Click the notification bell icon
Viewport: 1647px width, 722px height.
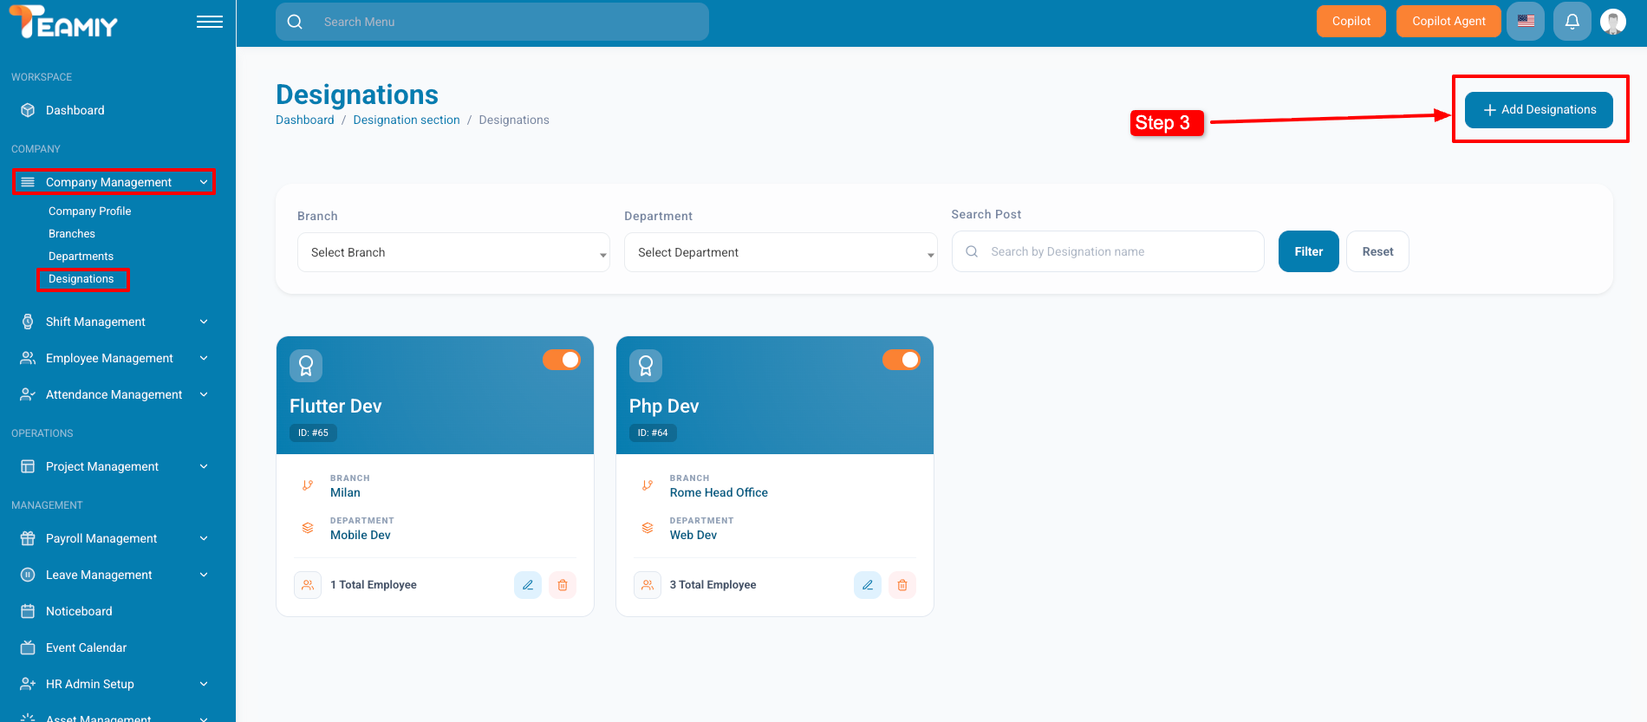pos(1572,22)
